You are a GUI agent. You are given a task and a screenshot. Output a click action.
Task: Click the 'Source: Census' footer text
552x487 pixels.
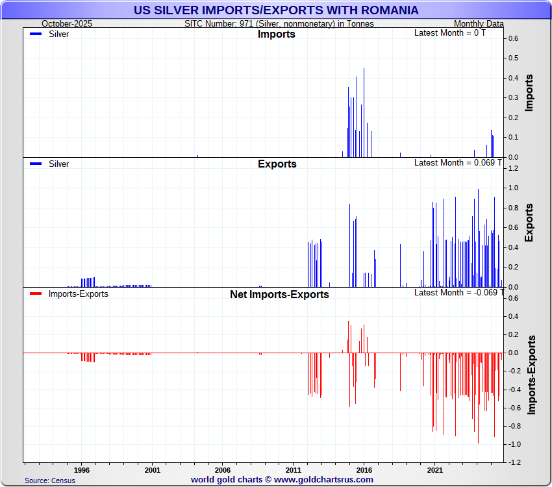(x=50, y=481)
